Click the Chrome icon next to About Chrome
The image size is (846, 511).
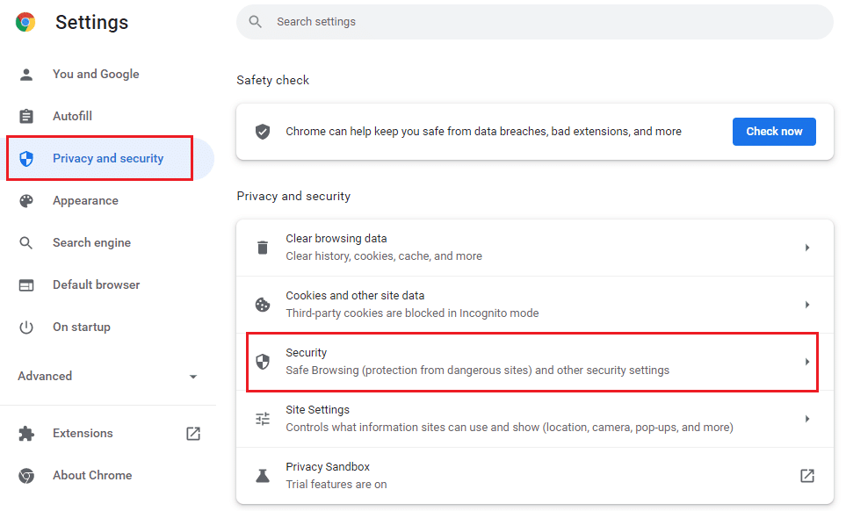[25, 475]
